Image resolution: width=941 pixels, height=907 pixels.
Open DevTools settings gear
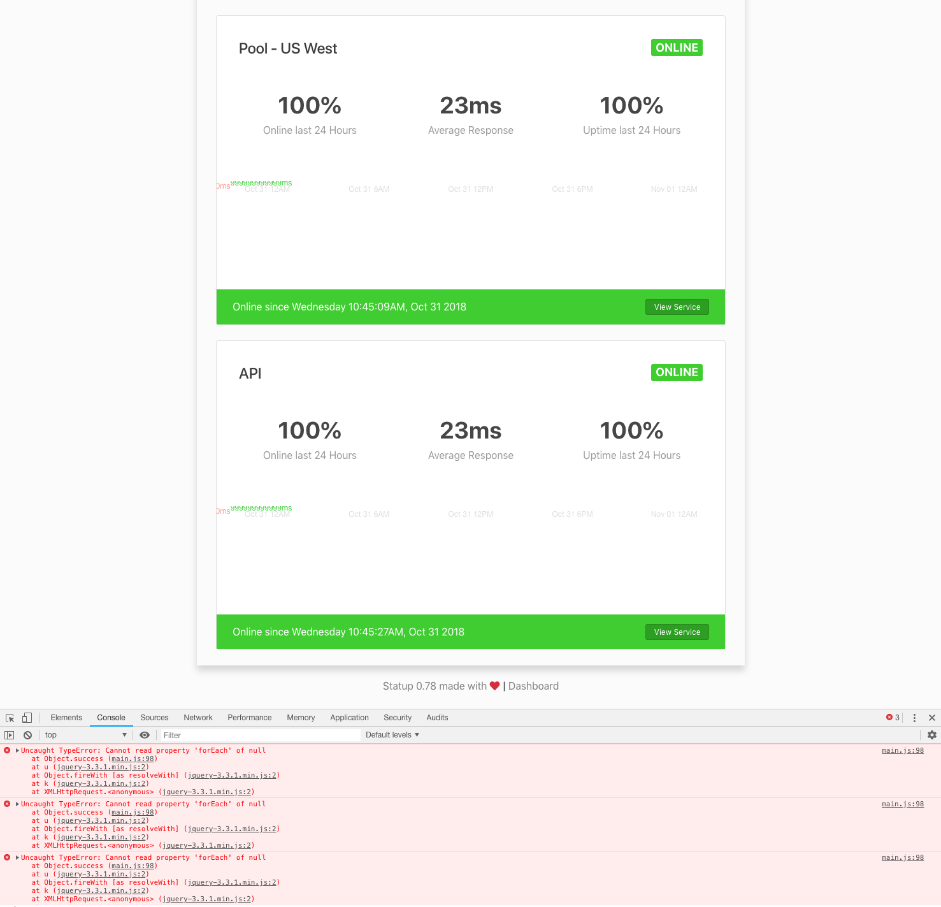[931, 735]
